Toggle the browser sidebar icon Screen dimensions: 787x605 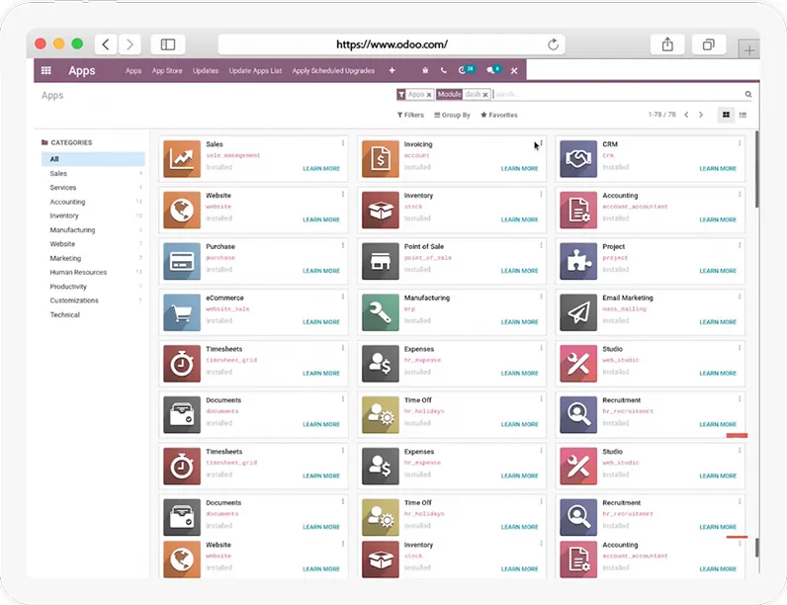pos(168,44)
